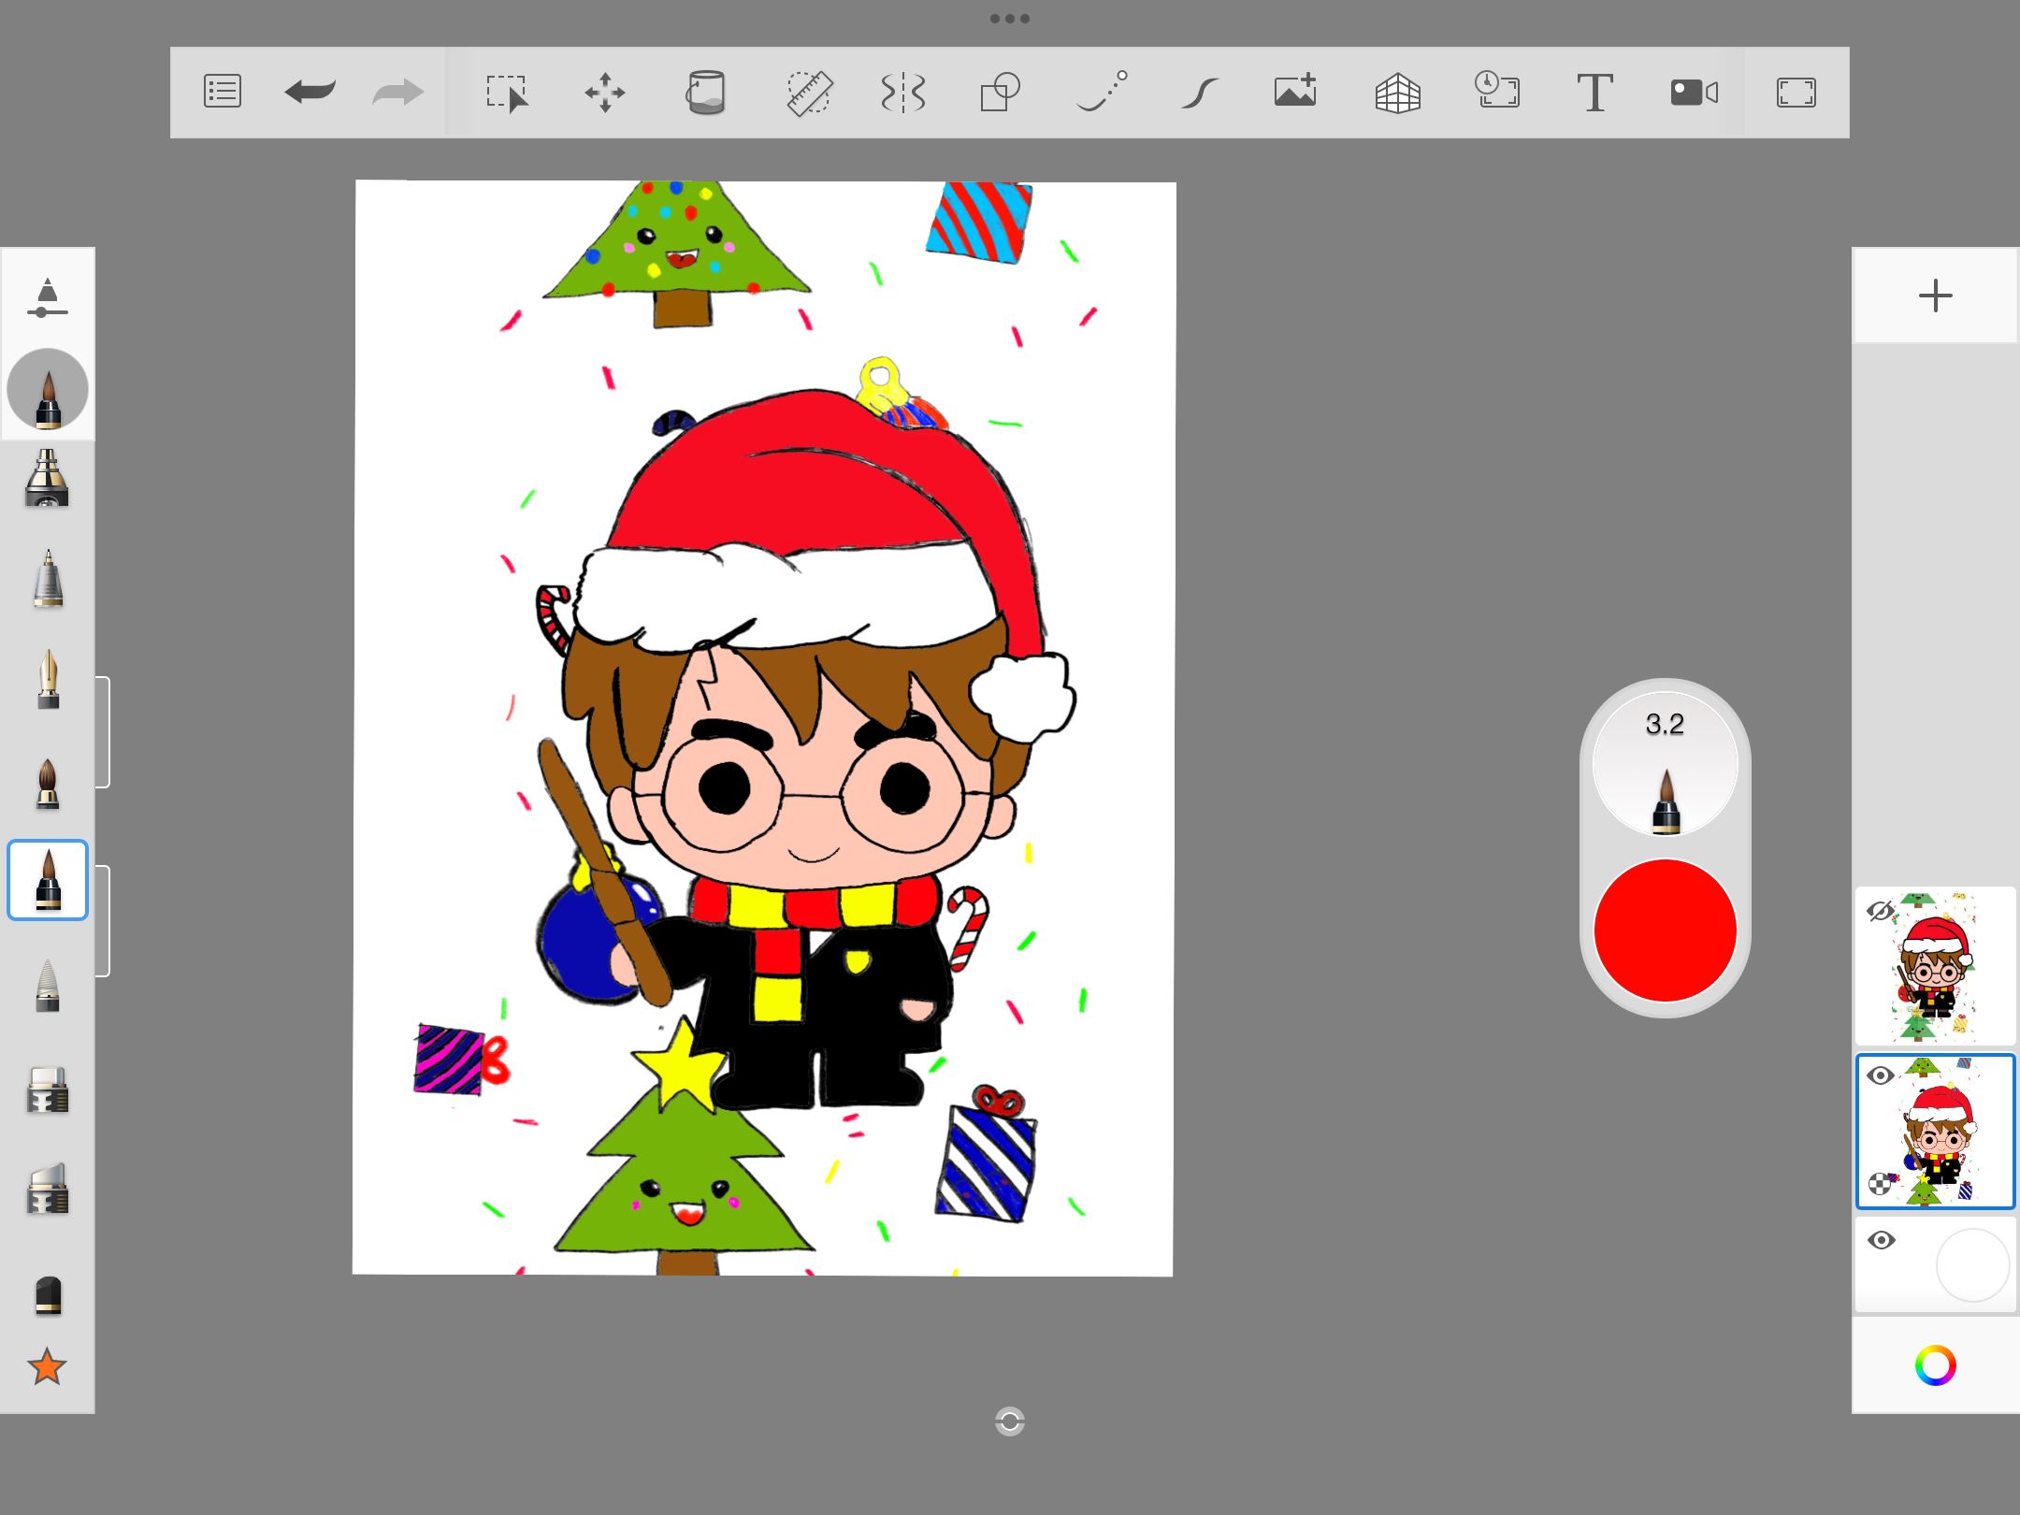Click the import image icon
Image resolution: width=2020 pixels, height=1515 pixels.
[1296, 93]
